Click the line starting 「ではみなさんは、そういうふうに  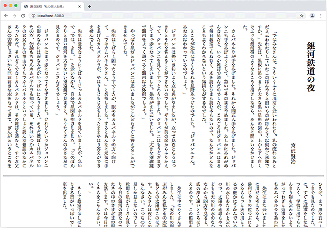tap(274, 99)
